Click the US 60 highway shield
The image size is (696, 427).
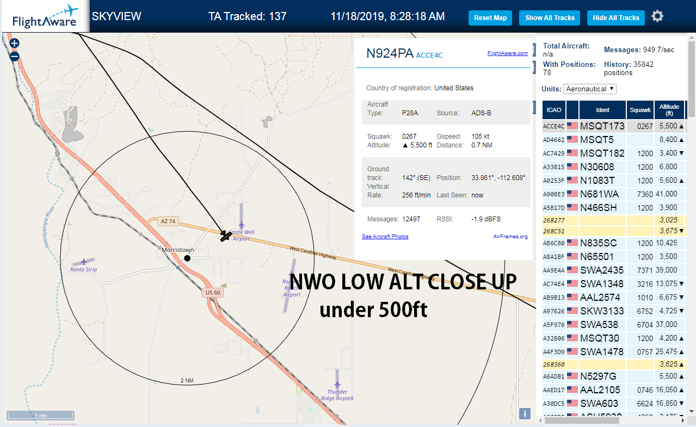[212, 293]
